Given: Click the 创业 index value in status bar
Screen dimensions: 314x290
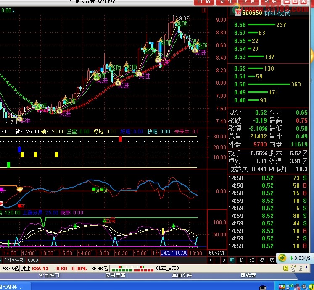Looking at the screenshot, I should click(x=40, y=268).
